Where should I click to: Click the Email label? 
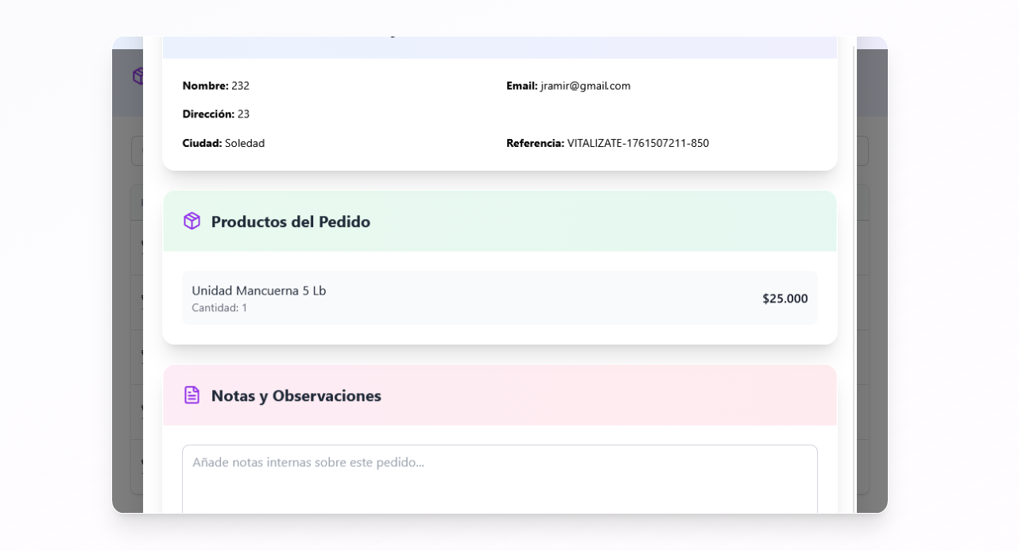click(x=521, y=86)
